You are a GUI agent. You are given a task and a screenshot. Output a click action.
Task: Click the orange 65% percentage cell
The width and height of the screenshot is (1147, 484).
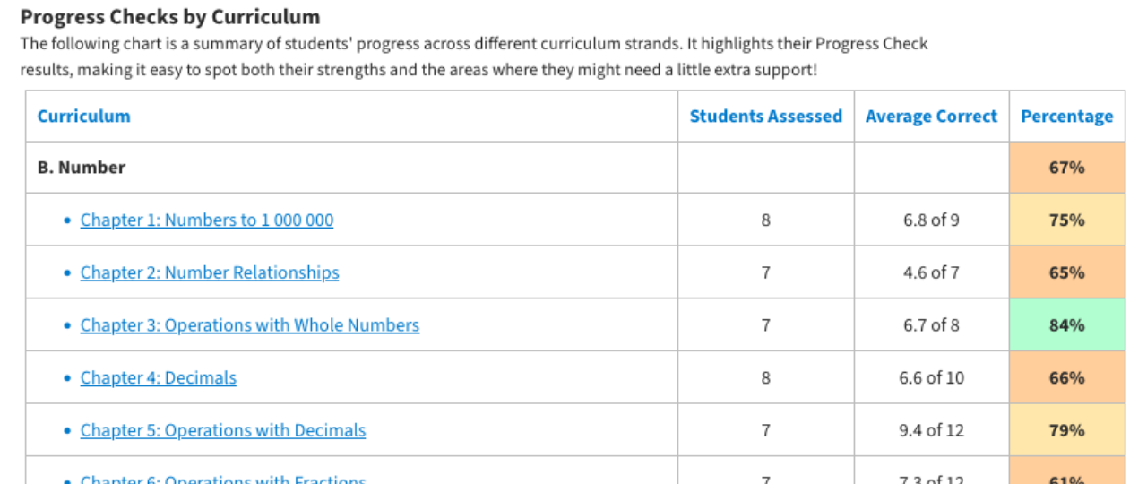point(1066,272)
